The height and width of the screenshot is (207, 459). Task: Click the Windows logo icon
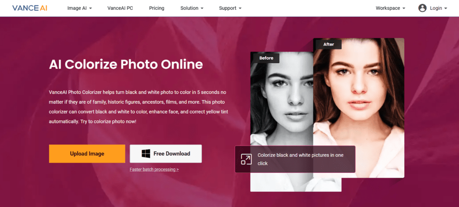pyautogui.click(x=146, y=153)
